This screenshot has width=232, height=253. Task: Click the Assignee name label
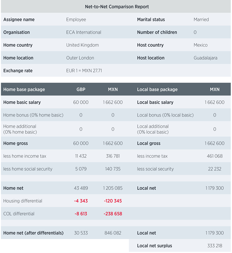[x=19, y=19]
